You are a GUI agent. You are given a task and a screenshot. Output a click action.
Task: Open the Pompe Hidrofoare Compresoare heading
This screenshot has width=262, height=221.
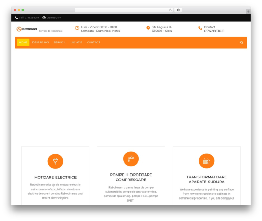[131, 177]
